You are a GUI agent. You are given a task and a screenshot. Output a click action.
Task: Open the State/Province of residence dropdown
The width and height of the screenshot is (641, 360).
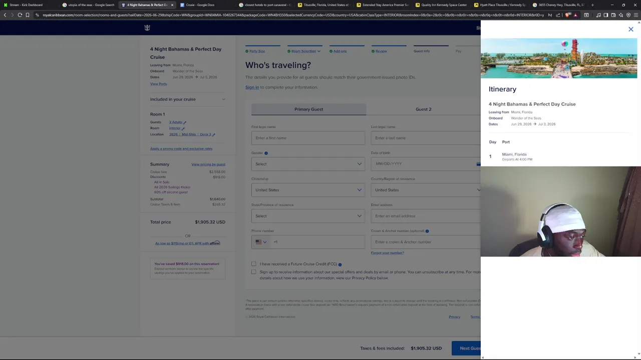coord(308,216)
